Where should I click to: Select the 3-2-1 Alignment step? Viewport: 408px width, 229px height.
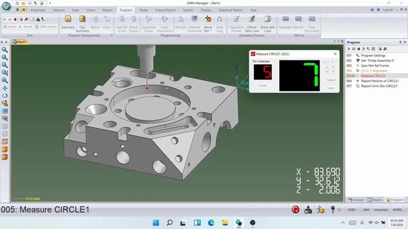tap(374, 71)
